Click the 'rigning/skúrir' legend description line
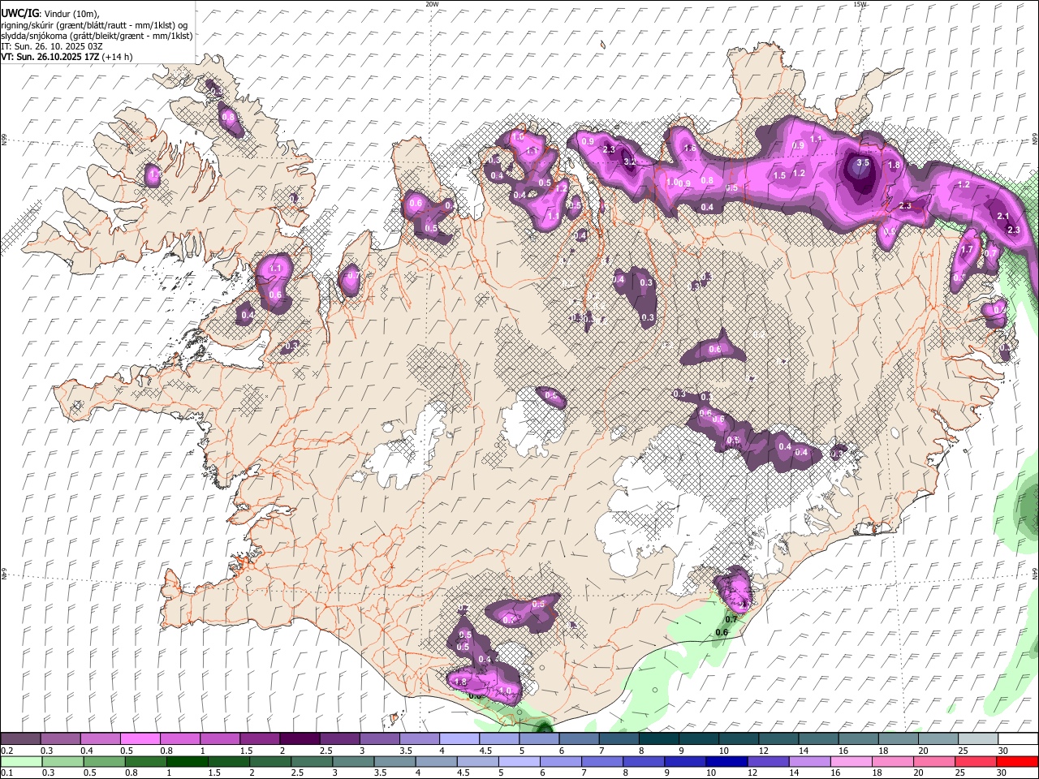The height and width of the screenshot is (779, 1039). [94, 24]
